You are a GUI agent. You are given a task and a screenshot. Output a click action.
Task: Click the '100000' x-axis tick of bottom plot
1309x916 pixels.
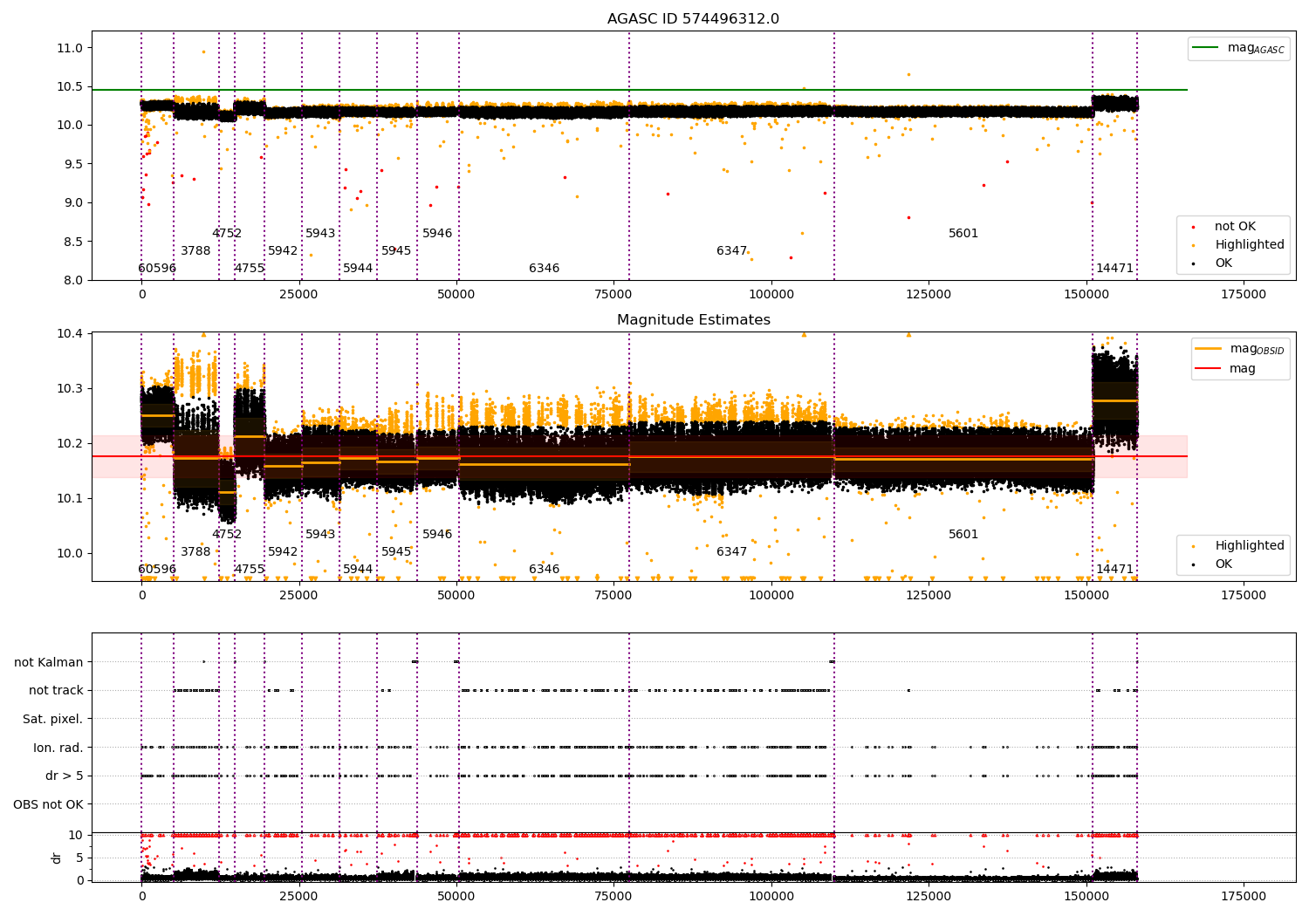pyautogui.click(x=771, y=896)
